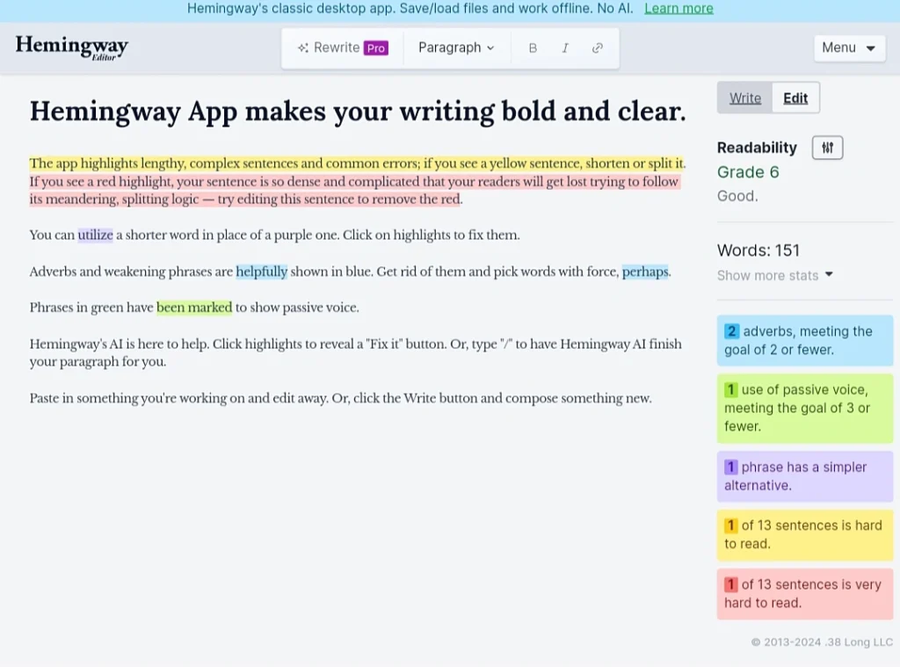Click the main heading text
This screenshot has width=900, height=667.
click(x=358, y=112)
